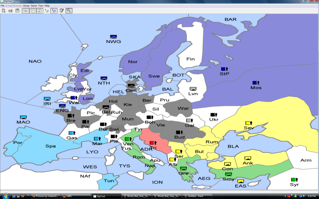Screen dimensions: 319x199
Task: Click the Spa territory on the map
Action: 50,146
